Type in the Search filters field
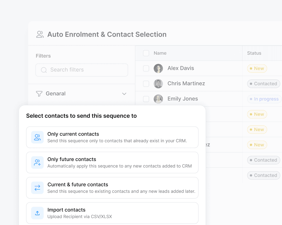The width and height of the screenshot is (282, 225). (86, 70)
